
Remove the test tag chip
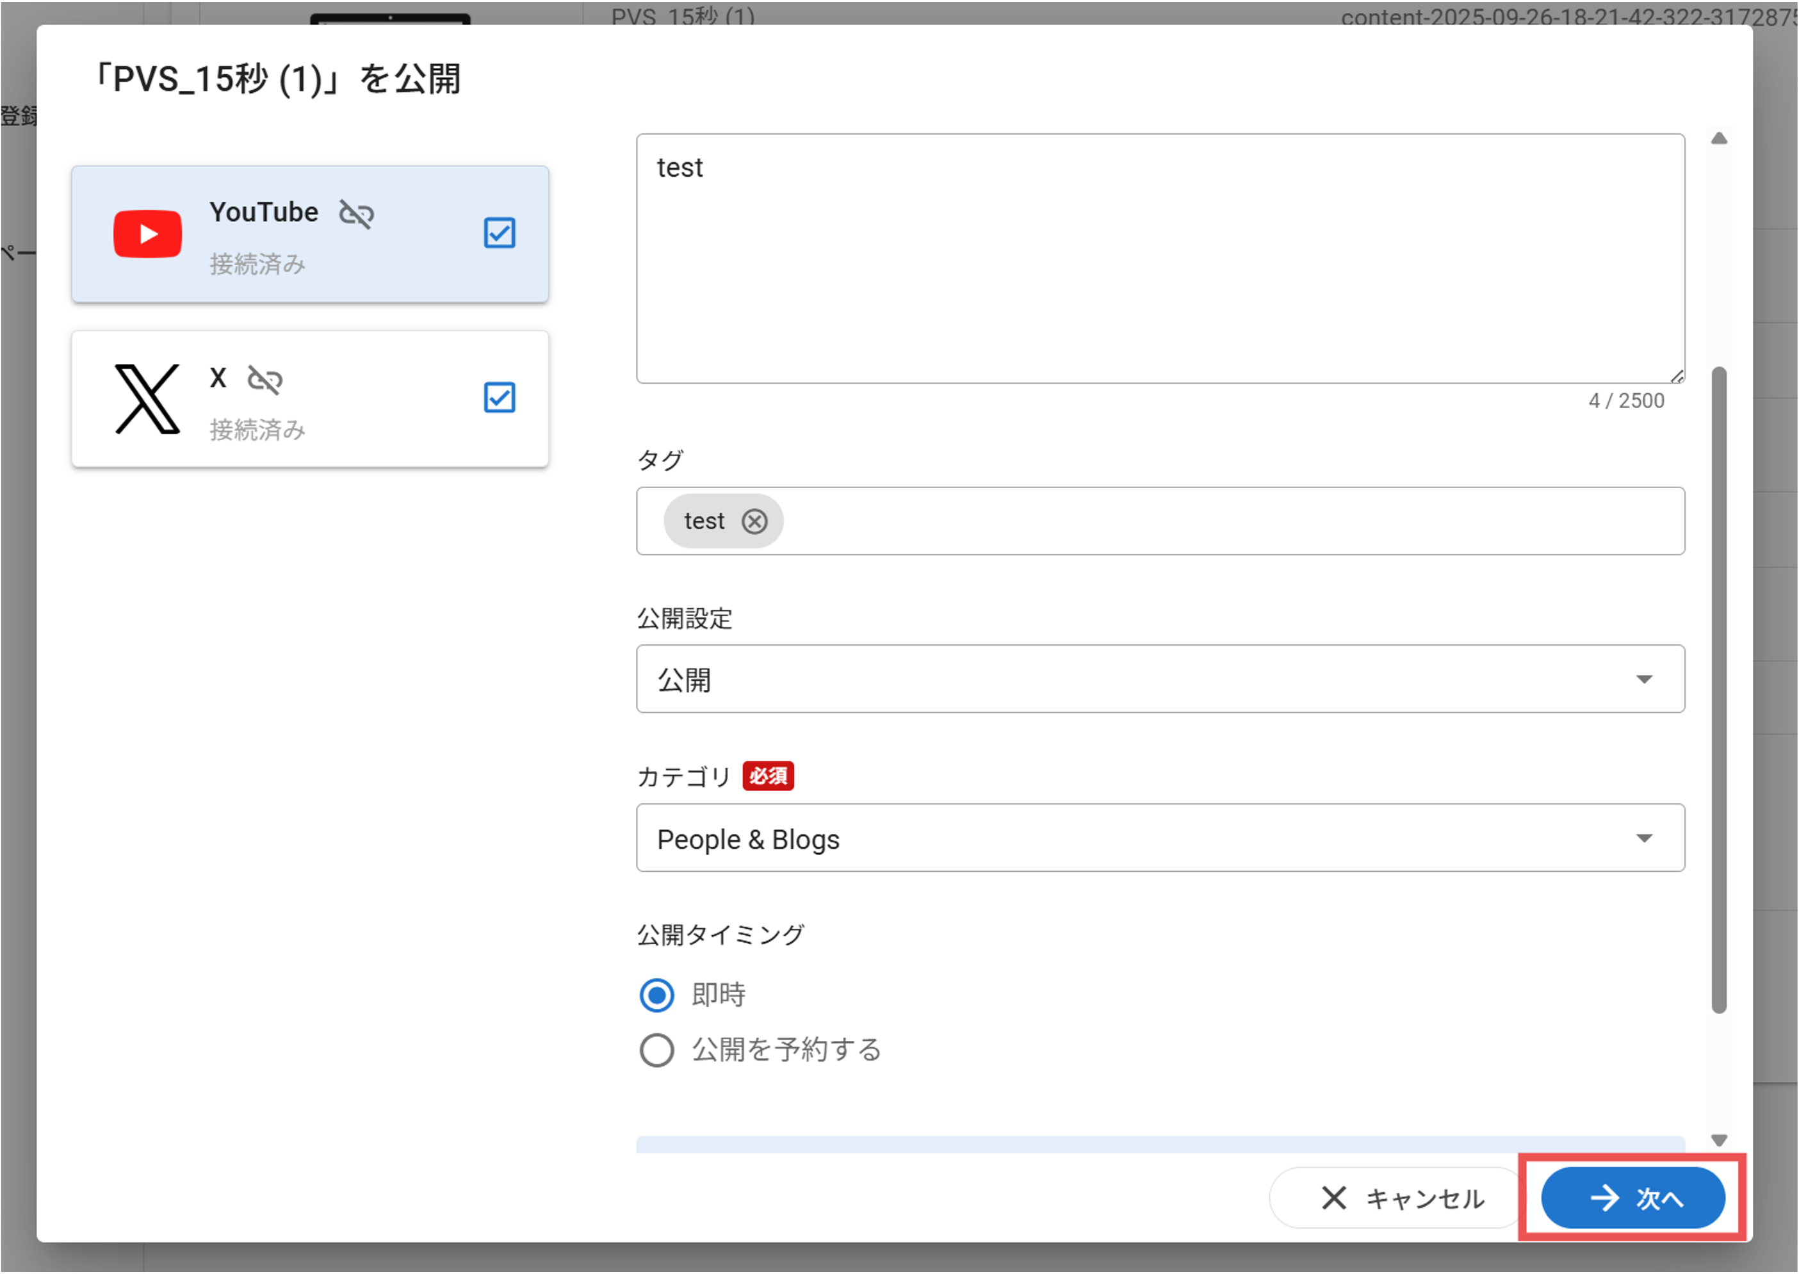(754, 521)
